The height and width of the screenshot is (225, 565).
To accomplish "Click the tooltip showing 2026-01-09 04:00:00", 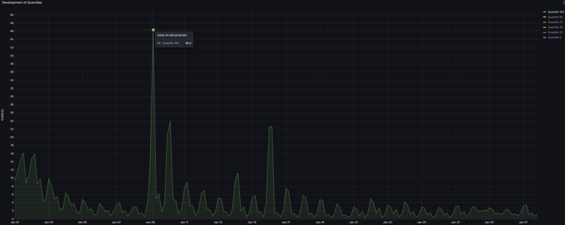I will pos(174,39).
